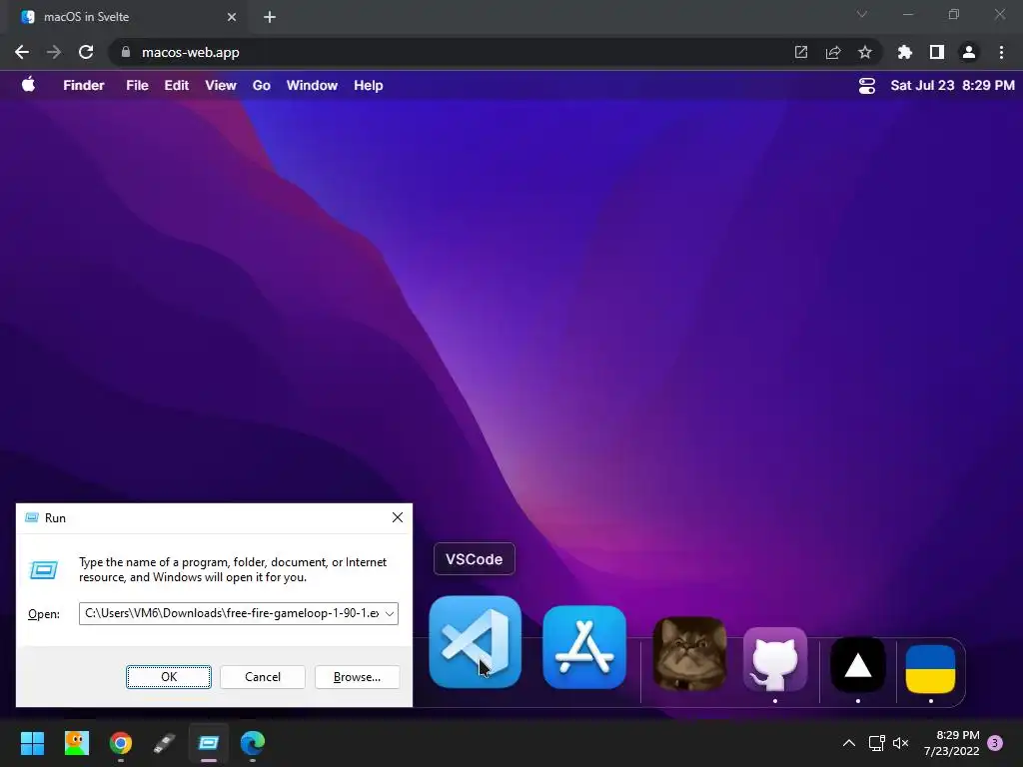Open the View menu

[x=221, y=86]
